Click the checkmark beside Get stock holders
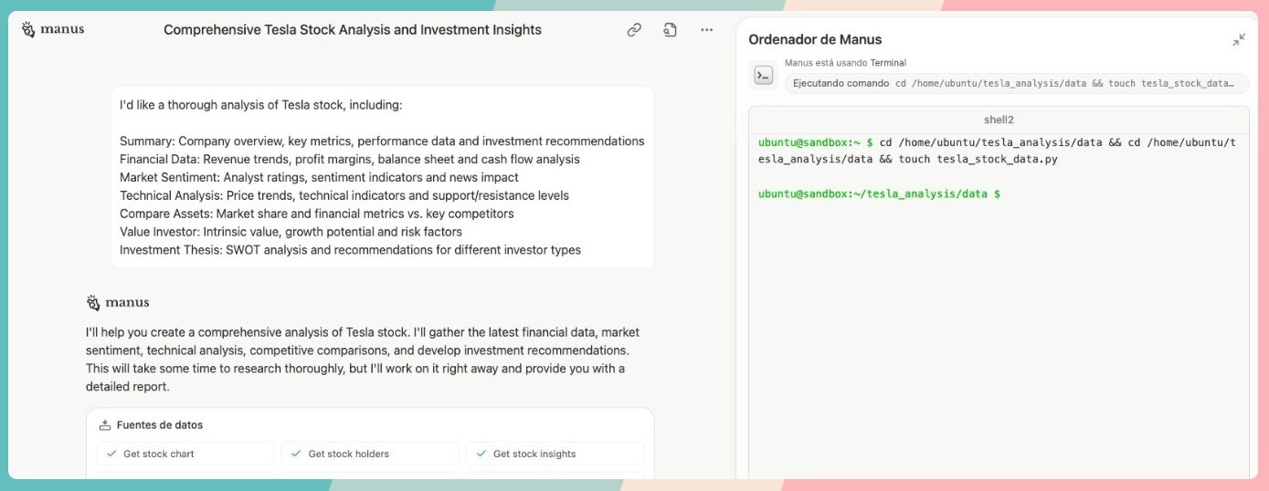The height and width of the screenshot is (491, 1269). pyautogui.click(x=296, y=454)
